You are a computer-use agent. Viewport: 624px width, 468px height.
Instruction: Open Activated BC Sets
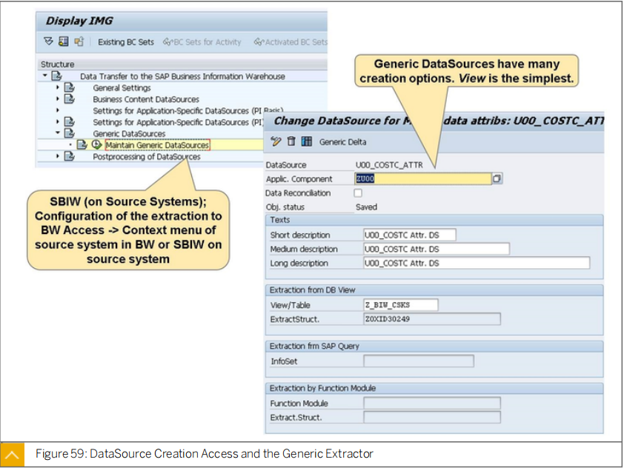pos(291,41)
